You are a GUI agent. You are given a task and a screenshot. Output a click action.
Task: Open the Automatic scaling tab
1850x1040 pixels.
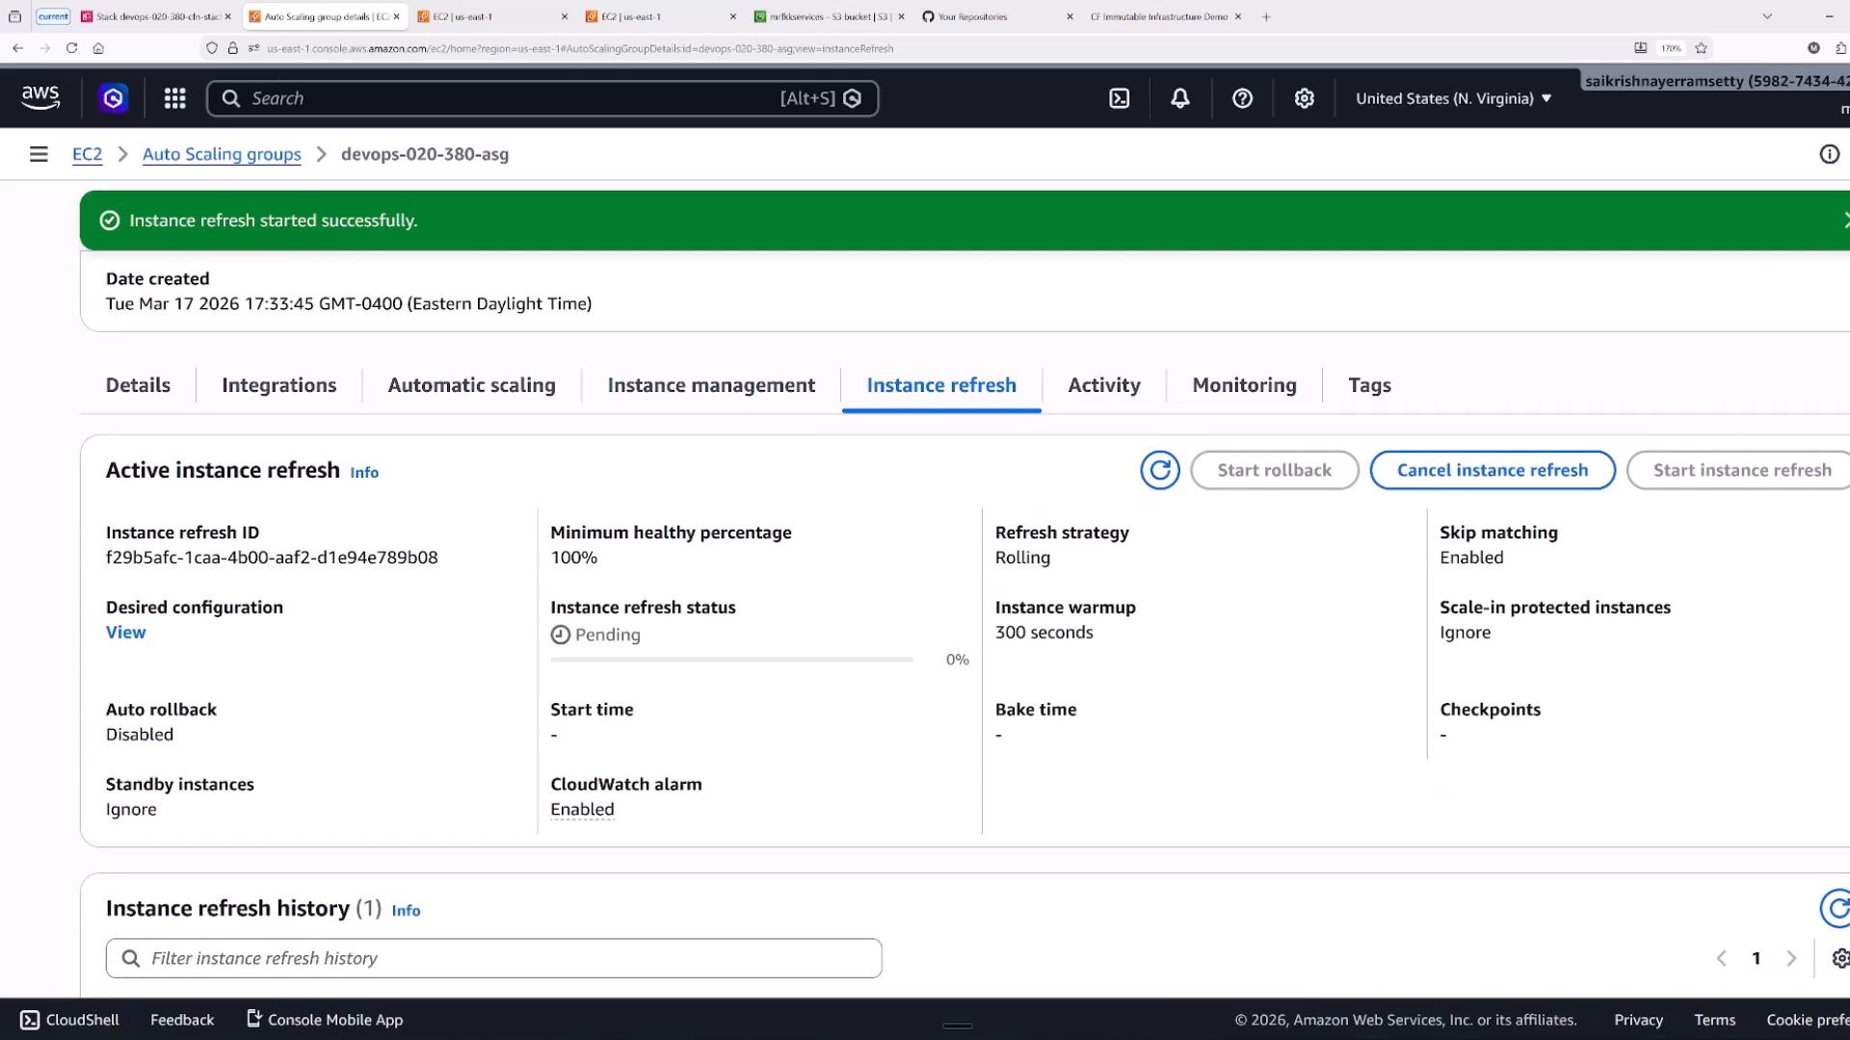click(472, 385)
